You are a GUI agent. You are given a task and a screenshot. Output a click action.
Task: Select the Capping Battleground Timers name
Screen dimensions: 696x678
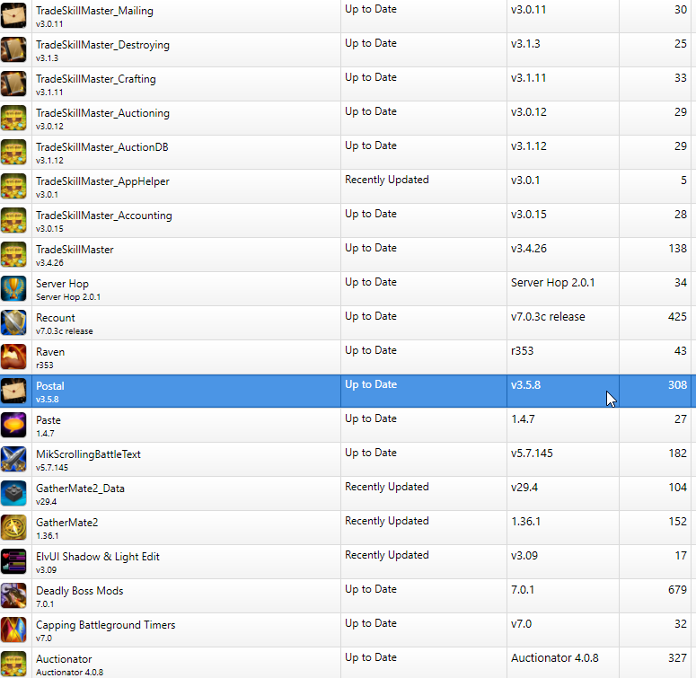[x=106, y=625]
